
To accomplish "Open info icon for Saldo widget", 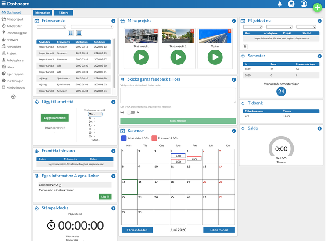I will point(319,128).
